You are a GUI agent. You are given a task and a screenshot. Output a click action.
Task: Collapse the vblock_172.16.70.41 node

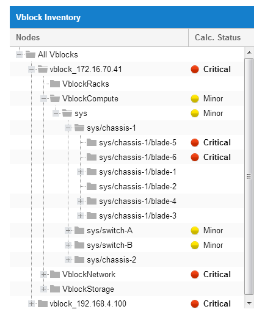(x=32, y=69)
